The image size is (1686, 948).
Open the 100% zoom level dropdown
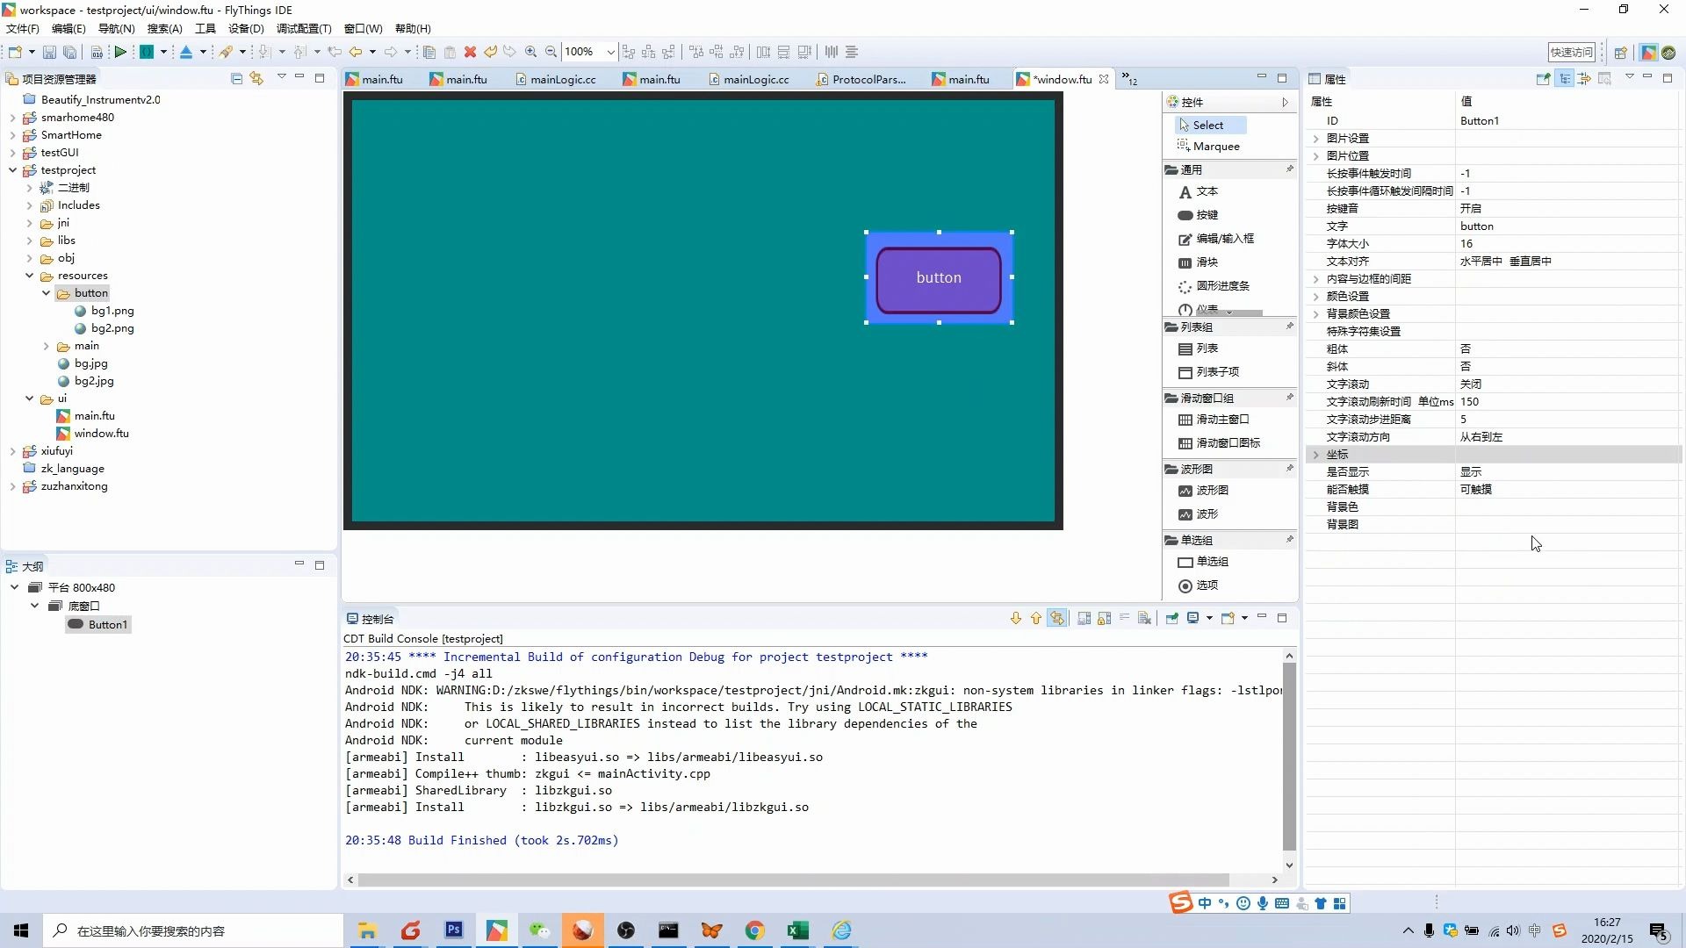click(610, 52)
